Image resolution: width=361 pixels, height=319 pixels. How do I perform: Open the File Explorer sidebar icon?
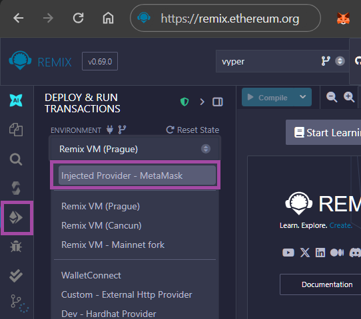click(x=16, y=130)
